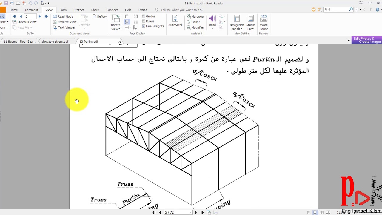The width and height of the screenshot is (382, 215).
Task: Click the folder search icon beside Find
Action: 320,10
